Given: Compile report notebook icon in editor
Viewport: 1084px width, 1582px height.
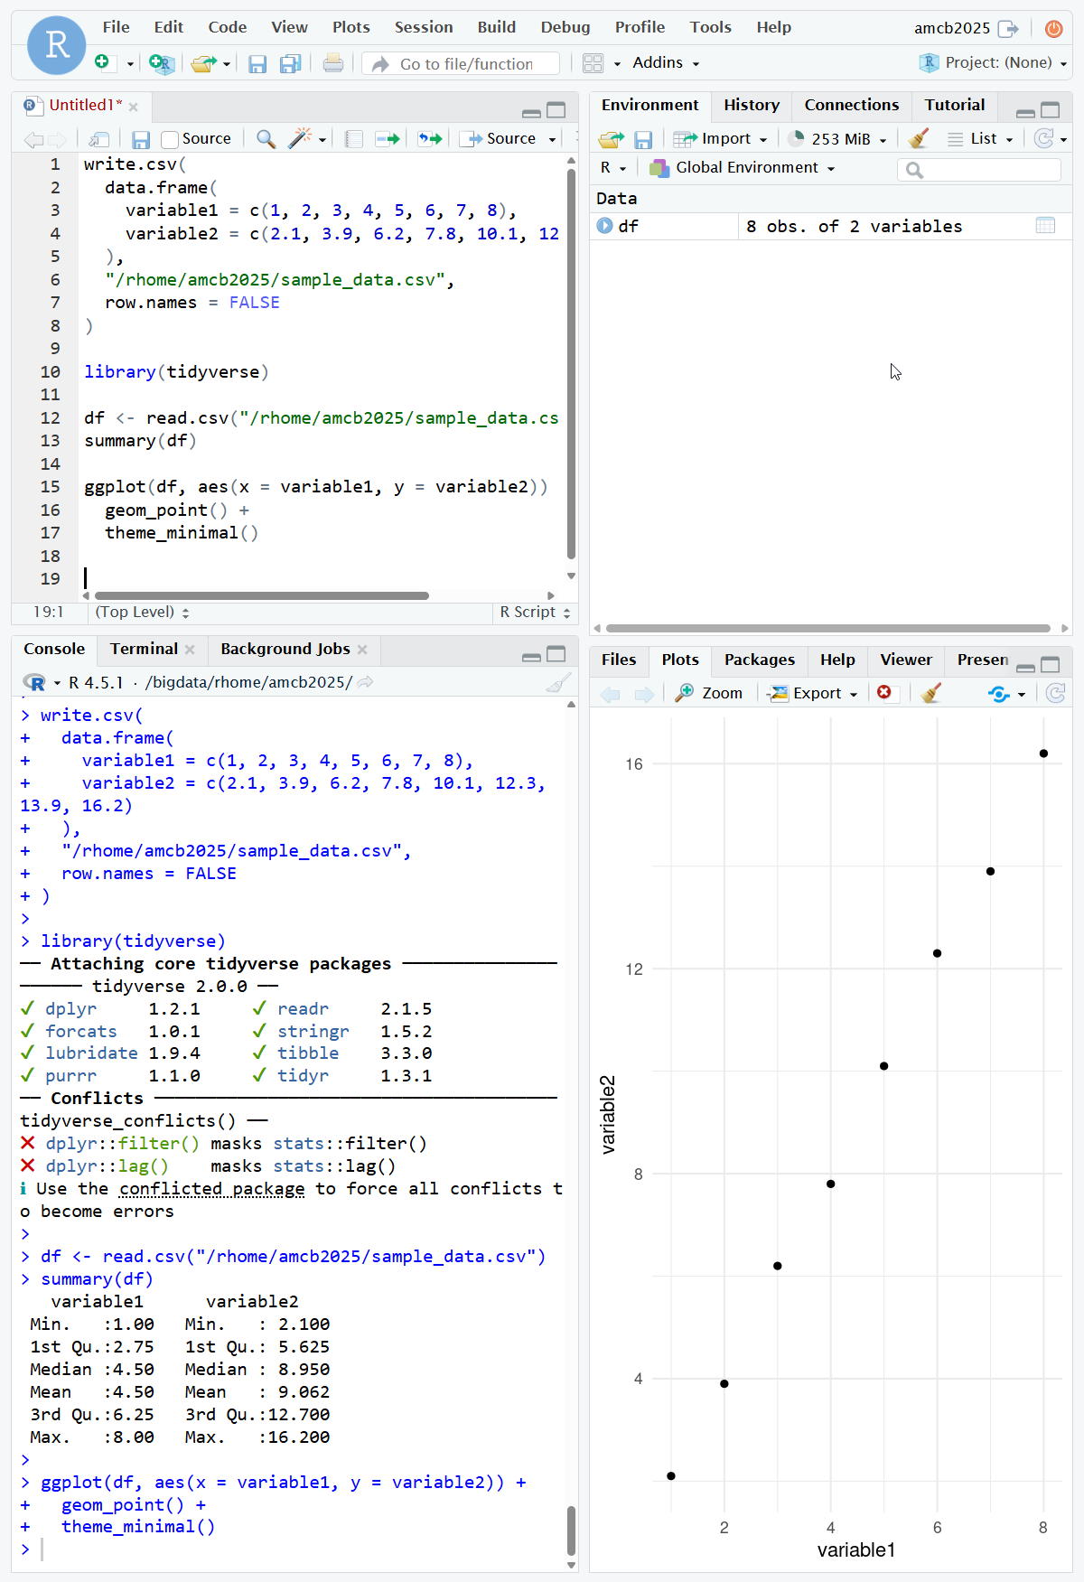Looking at the screenshot, I should pyautogui.click(x=354, y=139).
